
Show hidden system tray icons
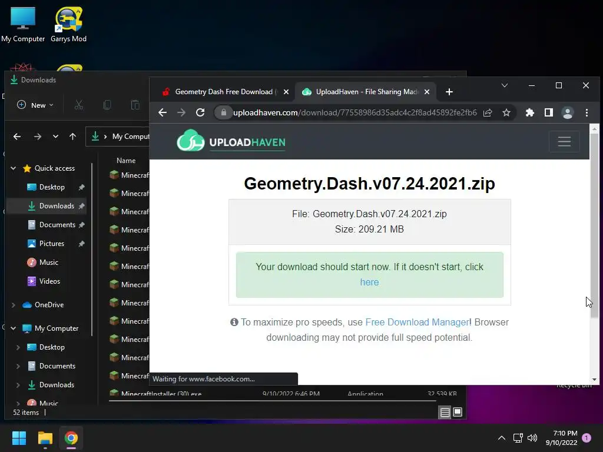click(502, 438)
